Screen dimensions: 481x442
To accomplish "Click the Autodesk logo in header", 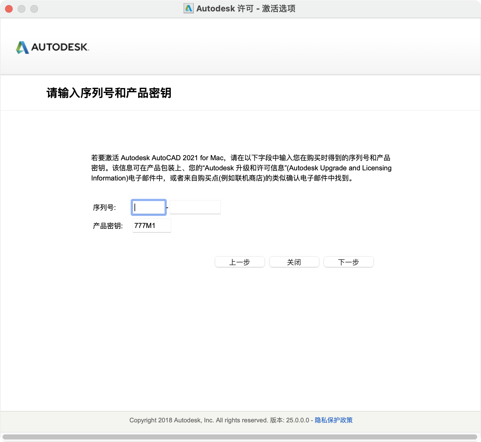I will coord(53,47).
